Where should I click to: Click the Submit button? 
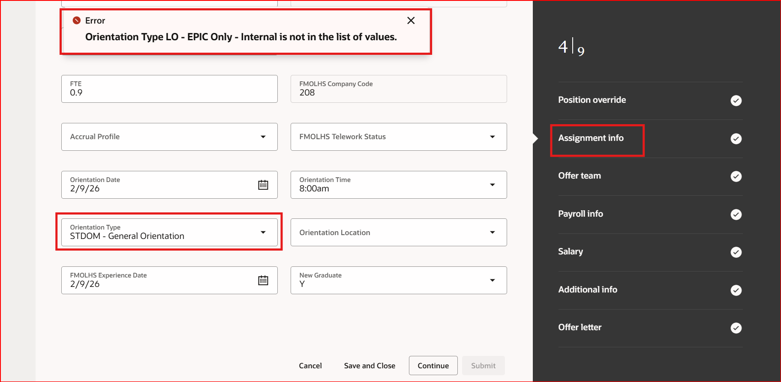tap(483, 366)
